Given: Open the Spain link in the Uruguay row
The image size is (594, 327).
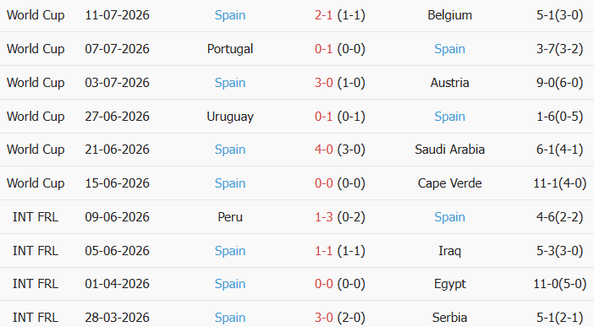Looking at the screenshot, I should click(x=449, y=117).
